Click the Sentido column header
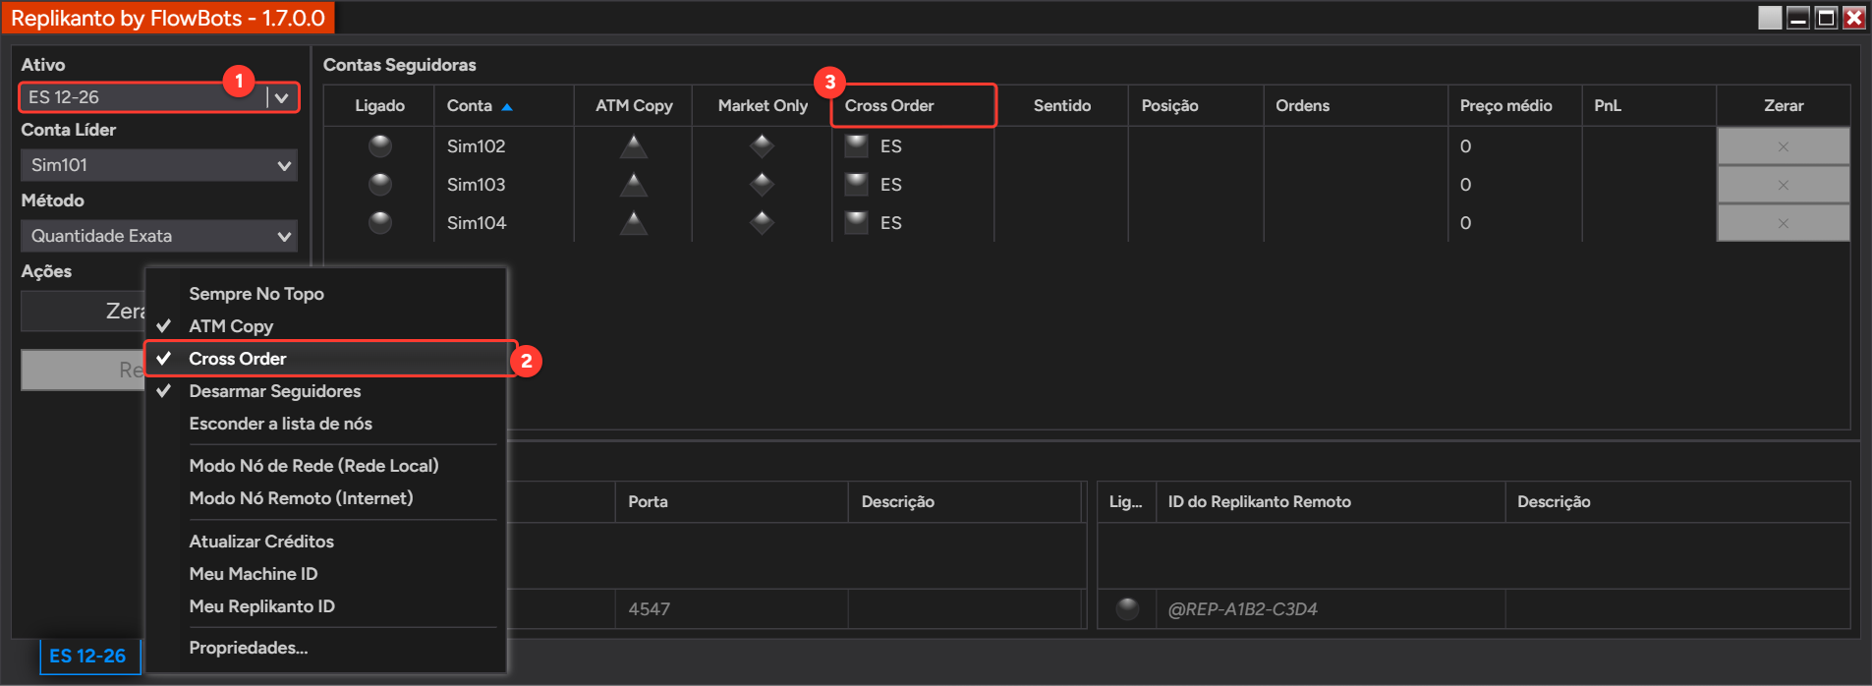The height and width of the screenshot is (686, 1872). pyautogui.click(x=1061, y=106)
